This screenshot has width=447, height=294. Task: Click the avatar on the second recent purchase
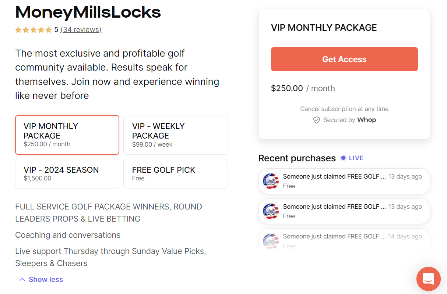(x=271, y=211)
